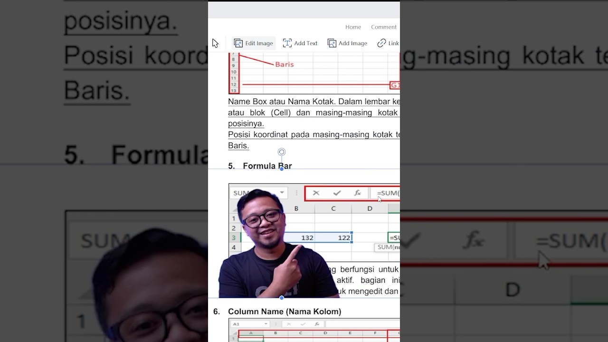The height and width of the screenshot is (342, 608).
Task: Click the 'posisinya.' text line
Action: pyautogui.click(x=246, y=123)
